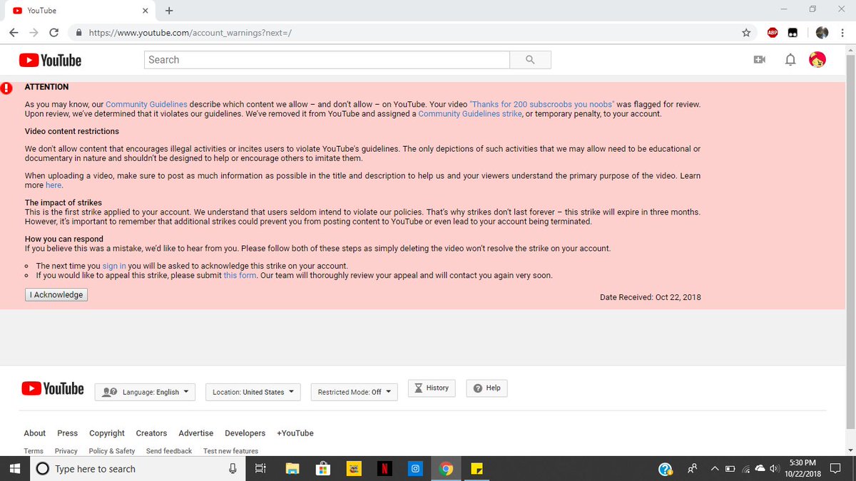Image resolution: width=856 pixels, height=481 pixels.
Task: Open the Advertise footer link
Action: pos(195,433)
